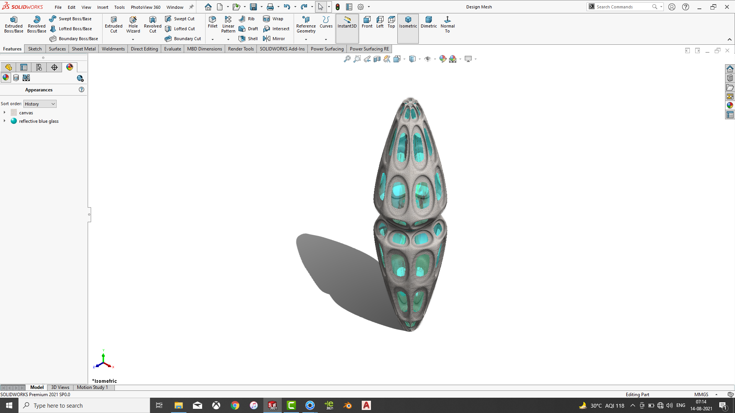Switch to the Surfaces tab

(57, 49)
